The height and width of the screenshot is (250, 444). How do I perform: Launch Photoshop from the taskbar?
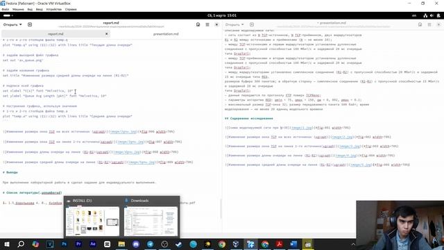(x=65, y=244)
